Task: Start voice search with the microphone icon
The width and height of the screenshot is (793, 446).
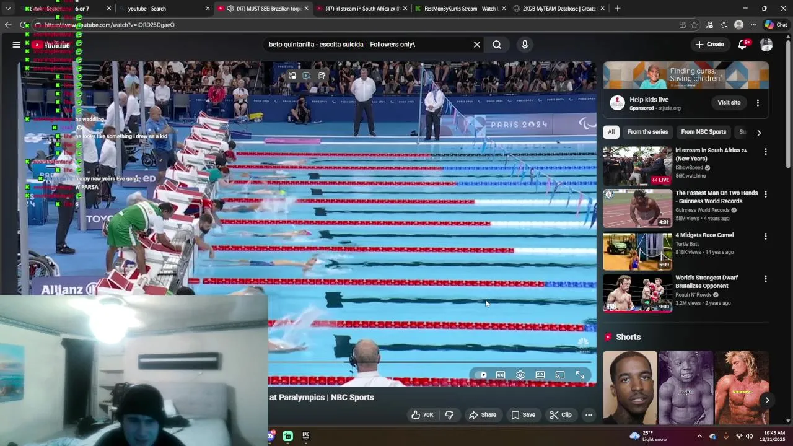Action: pos(525,45)
